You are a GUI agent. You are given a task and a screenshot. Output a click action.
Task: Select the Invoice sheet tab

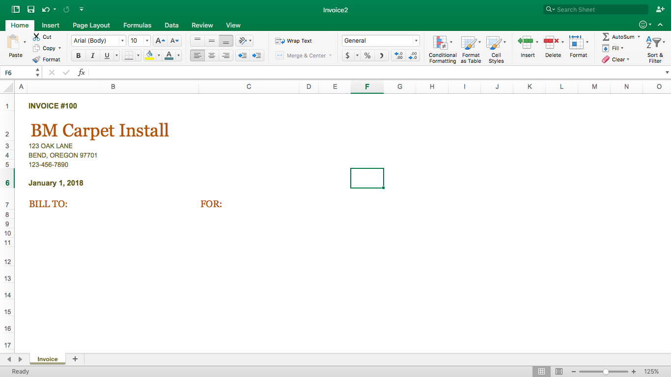48,359
